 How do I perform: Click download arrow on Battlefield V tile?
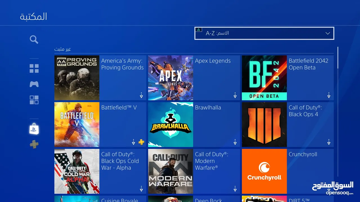click(x=134, y=142)
